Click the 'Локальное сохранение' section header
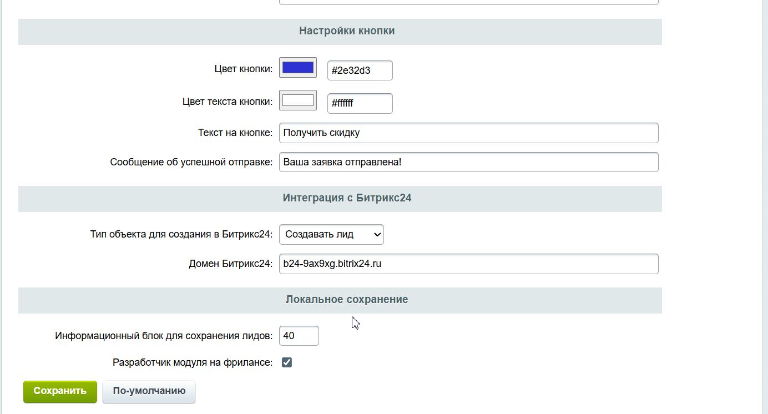768x414 pixels. coord(347,300)
